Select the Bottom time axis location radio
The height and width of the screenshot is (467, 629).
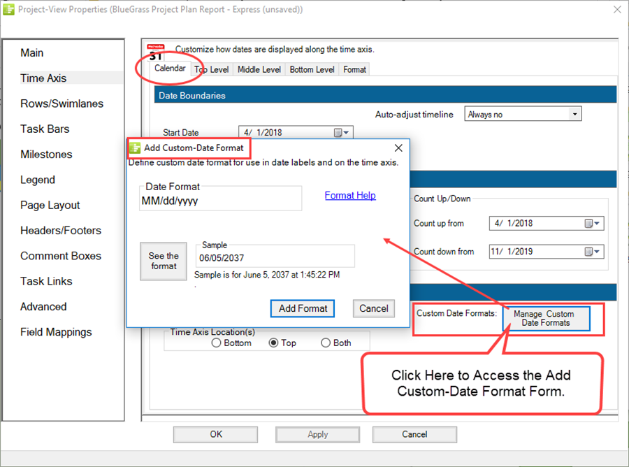pos(217,343)
